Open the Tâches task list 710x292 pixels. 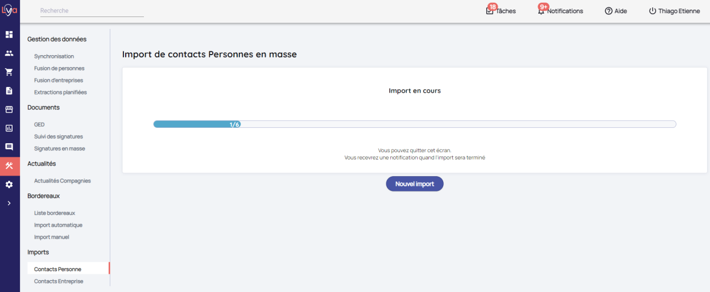pyautogui.click(x=501, y=11)
